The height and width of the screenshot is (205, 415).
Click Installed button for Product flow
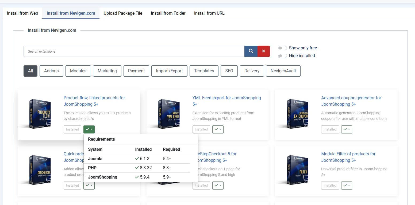[x=72, y=129]
